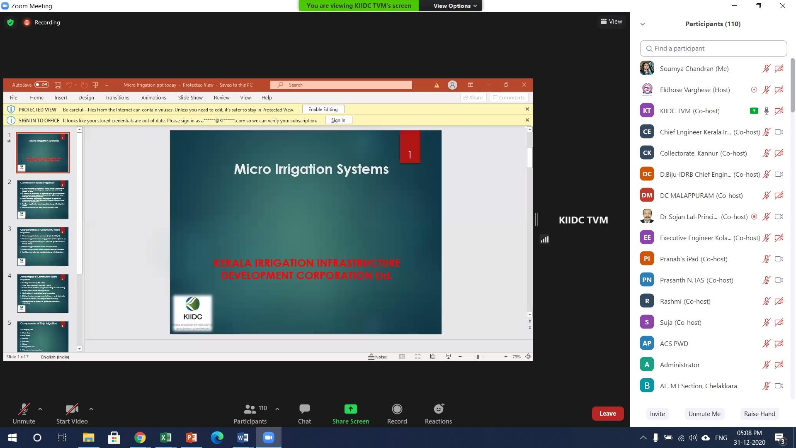
Task: Click Unmute Me in participants panel
Action: 704,414
